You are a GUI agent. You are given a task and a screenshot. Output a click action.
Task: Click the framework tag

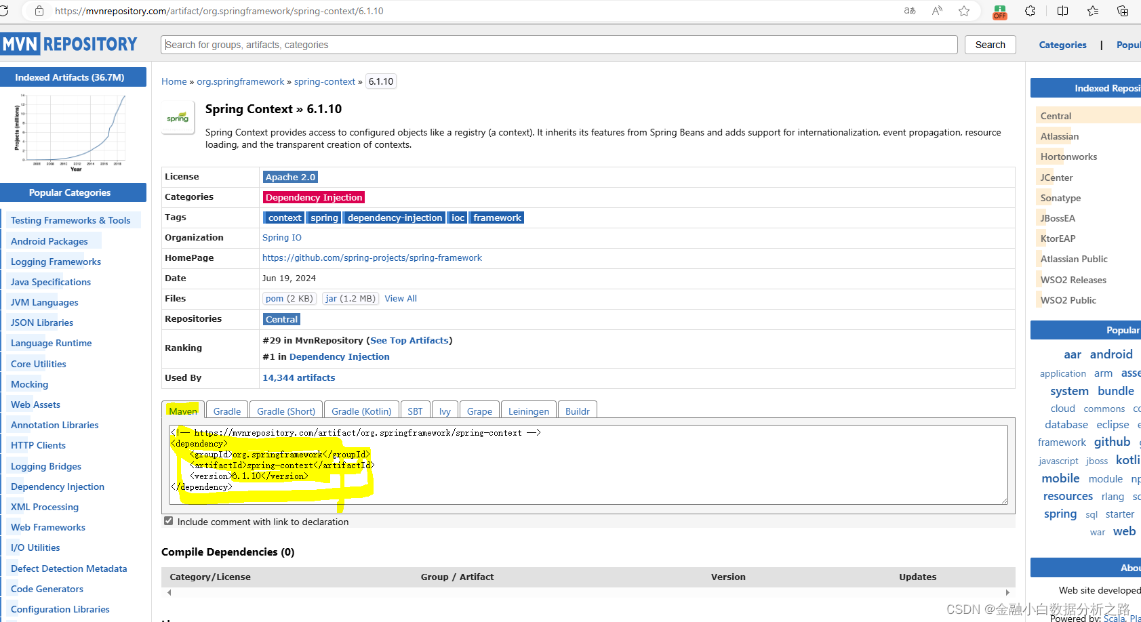[497, 217]
